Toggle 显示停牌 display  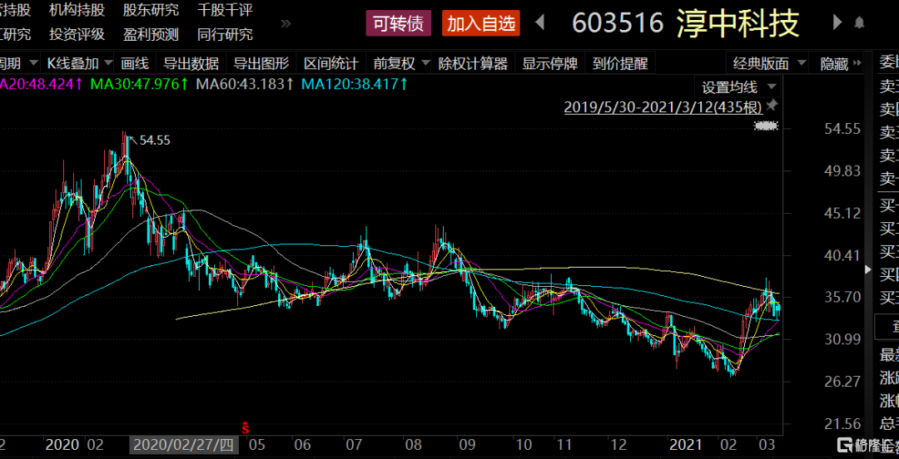coord(549,63)
